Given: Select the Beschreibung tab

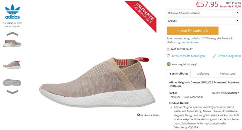Looking at the screenshot, I should click(x=179, y=73).
